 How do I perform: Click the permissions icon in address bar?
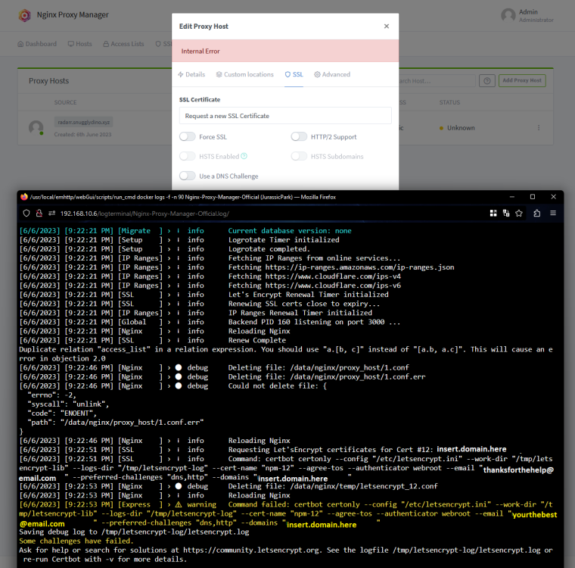click(51, 214)
